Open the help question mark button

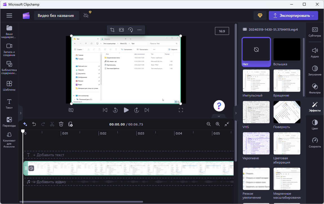219,106
